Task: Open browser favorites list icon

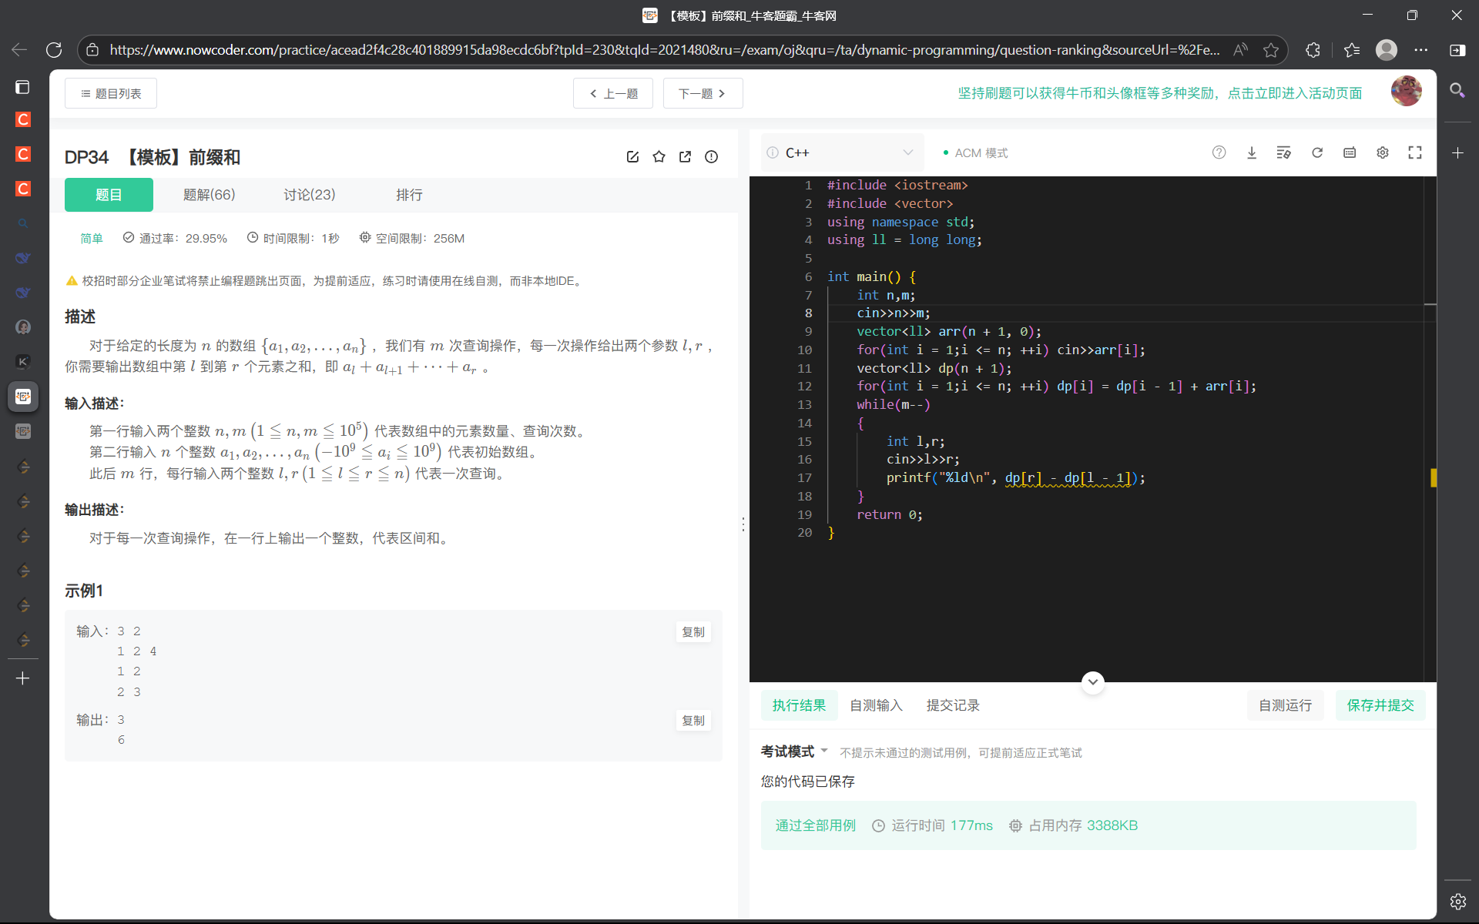Action: (x=1352, y=50)
